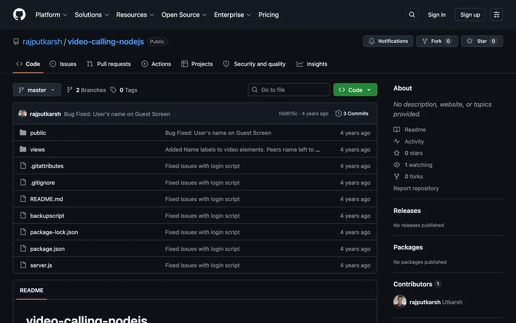This screenshot has width=516, height=323.
Task: Click rajputkarsh avatar in latest commit row
Action: (22, 114)
